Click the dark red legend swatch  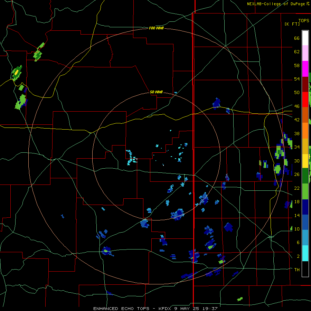click(x=305, y=84)
